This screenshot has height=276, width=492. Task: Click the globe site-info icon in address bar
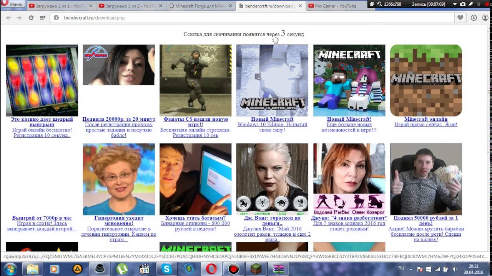56,18
